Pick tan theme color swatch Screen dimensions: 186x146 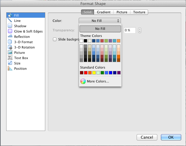[90, 41]
